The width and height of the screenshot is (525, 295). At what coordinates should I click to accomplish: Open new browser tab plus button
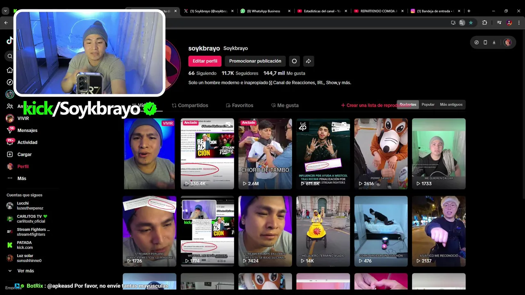(469, 11)
